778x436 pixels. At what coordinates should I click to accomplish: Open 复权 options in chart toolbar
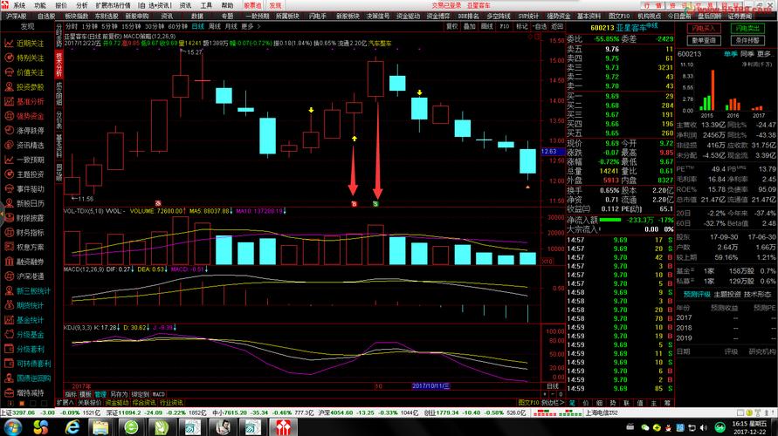pos(452,26)
